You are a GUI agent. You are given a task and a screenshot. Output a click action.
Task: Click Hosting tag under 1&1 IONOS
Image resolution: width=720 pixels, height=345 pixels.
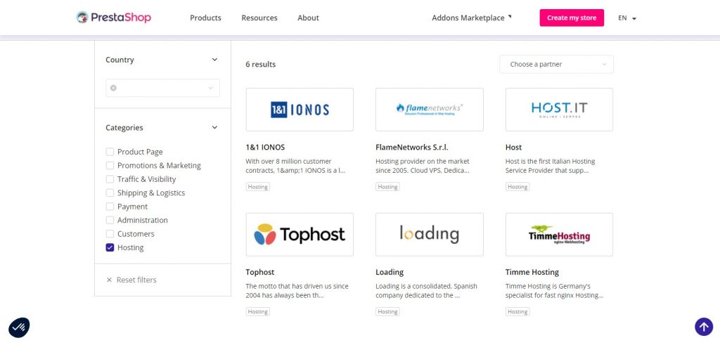pyautogui.click(x=257, y=187)
